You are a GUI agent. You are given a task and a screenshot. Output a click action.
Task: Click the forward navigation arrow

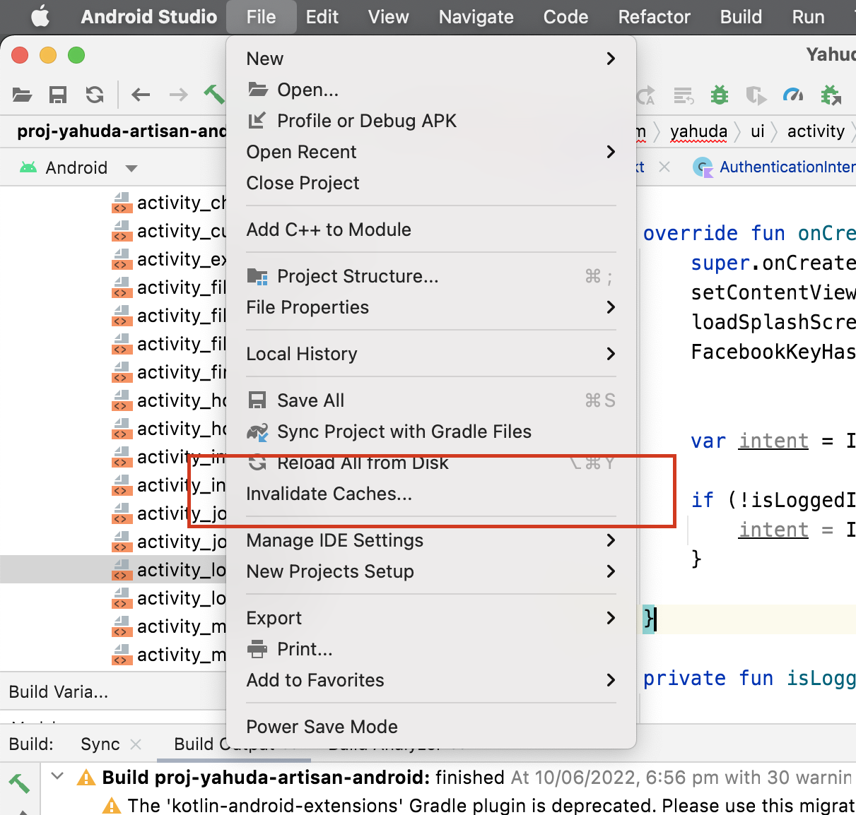tap(179, 95)
